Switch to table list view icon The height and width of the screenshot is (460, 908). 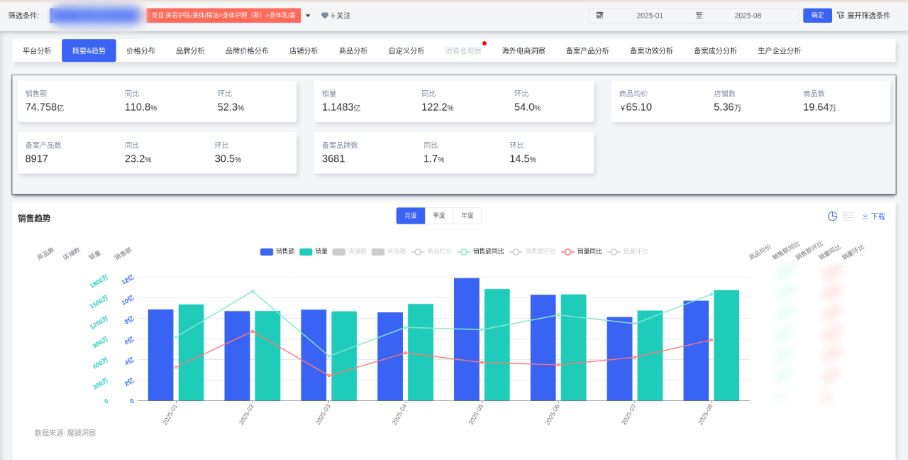(848, 217)
